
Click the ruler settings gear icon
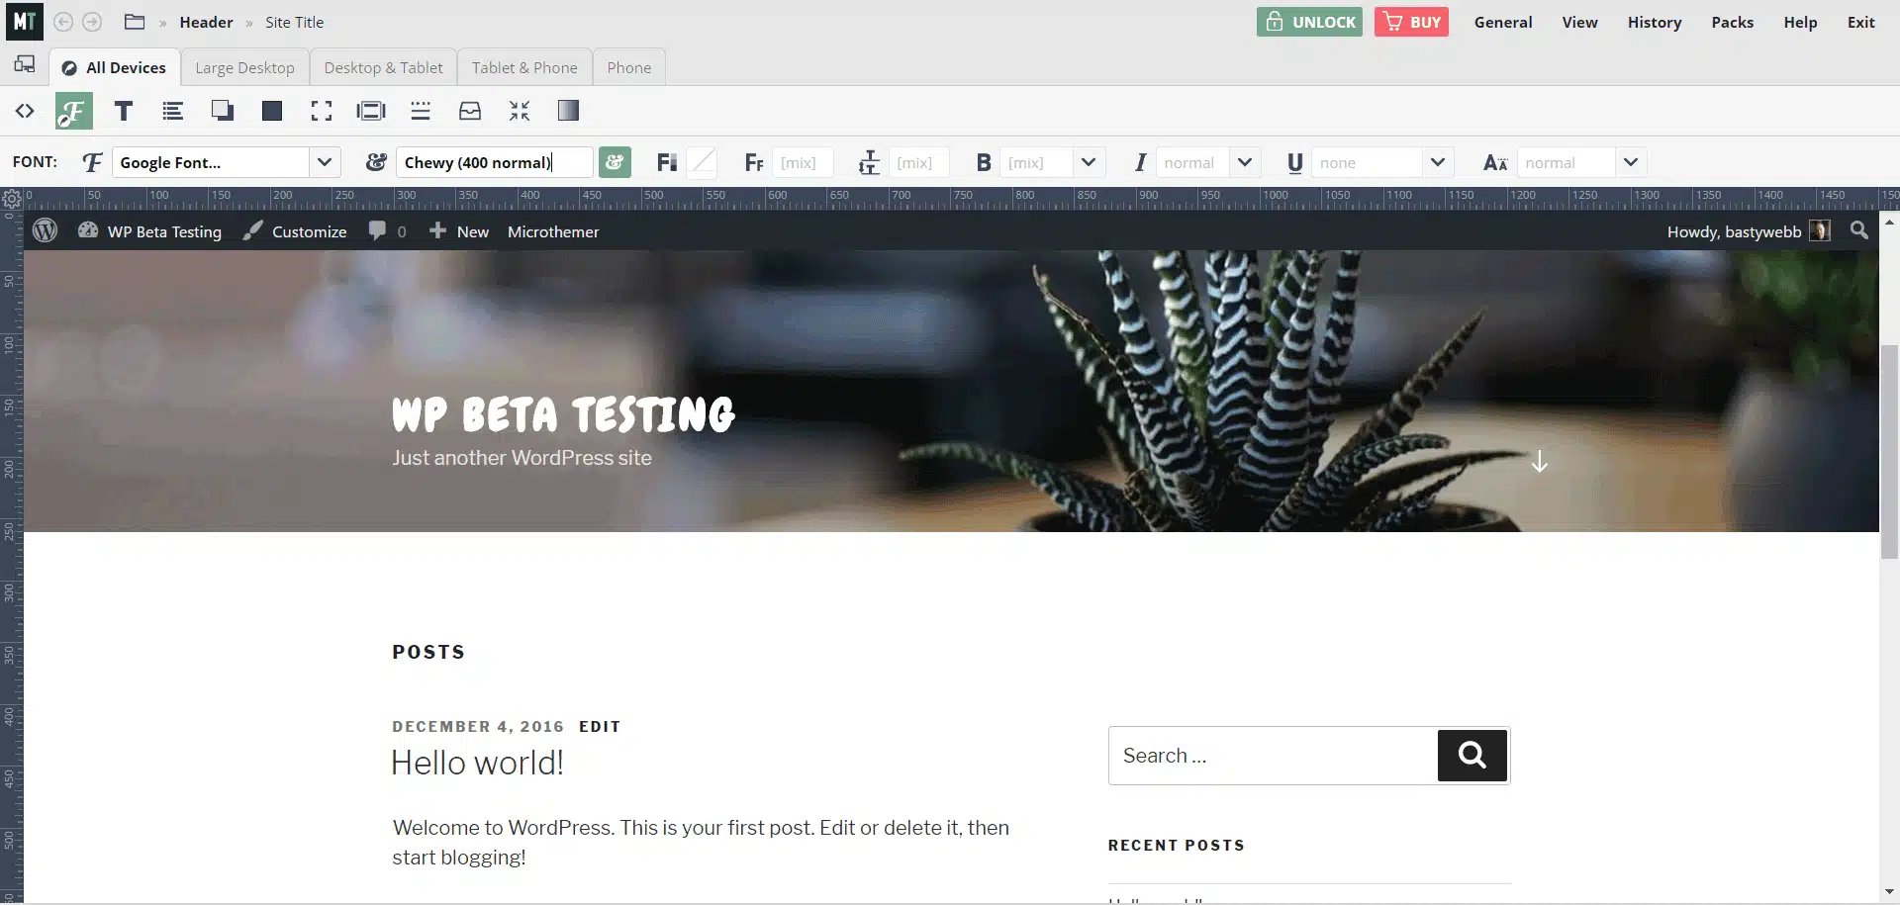click(x=12, y=199)
